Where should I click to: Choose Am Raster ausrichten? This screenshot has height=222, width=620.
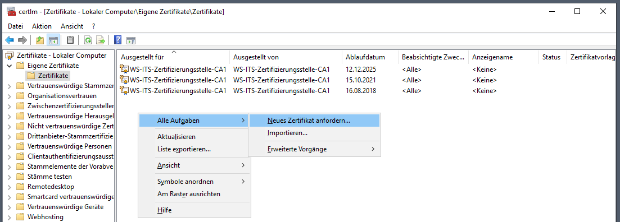coord(194,193)
